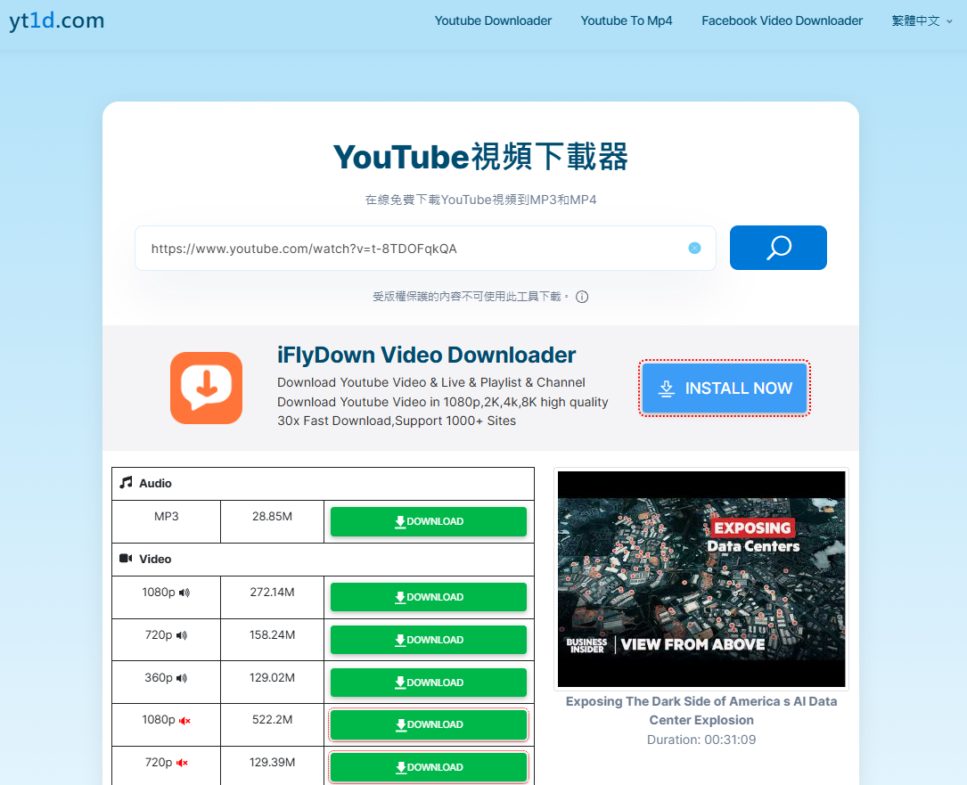Open the iFlyDown Video Downloader title
Viewport: 967px width, 785px height.
426,356
